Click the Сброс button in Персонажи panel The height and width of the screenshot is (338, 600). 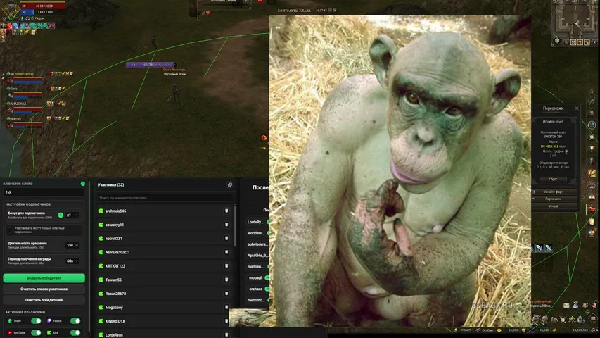click(554, 179)
